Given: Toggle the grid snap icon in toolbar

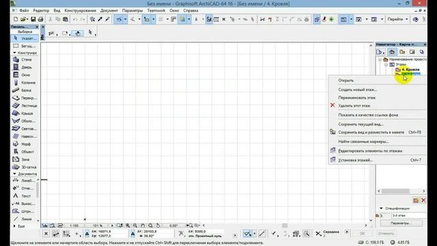Looking at the screenshot, I should coord(161,19).
